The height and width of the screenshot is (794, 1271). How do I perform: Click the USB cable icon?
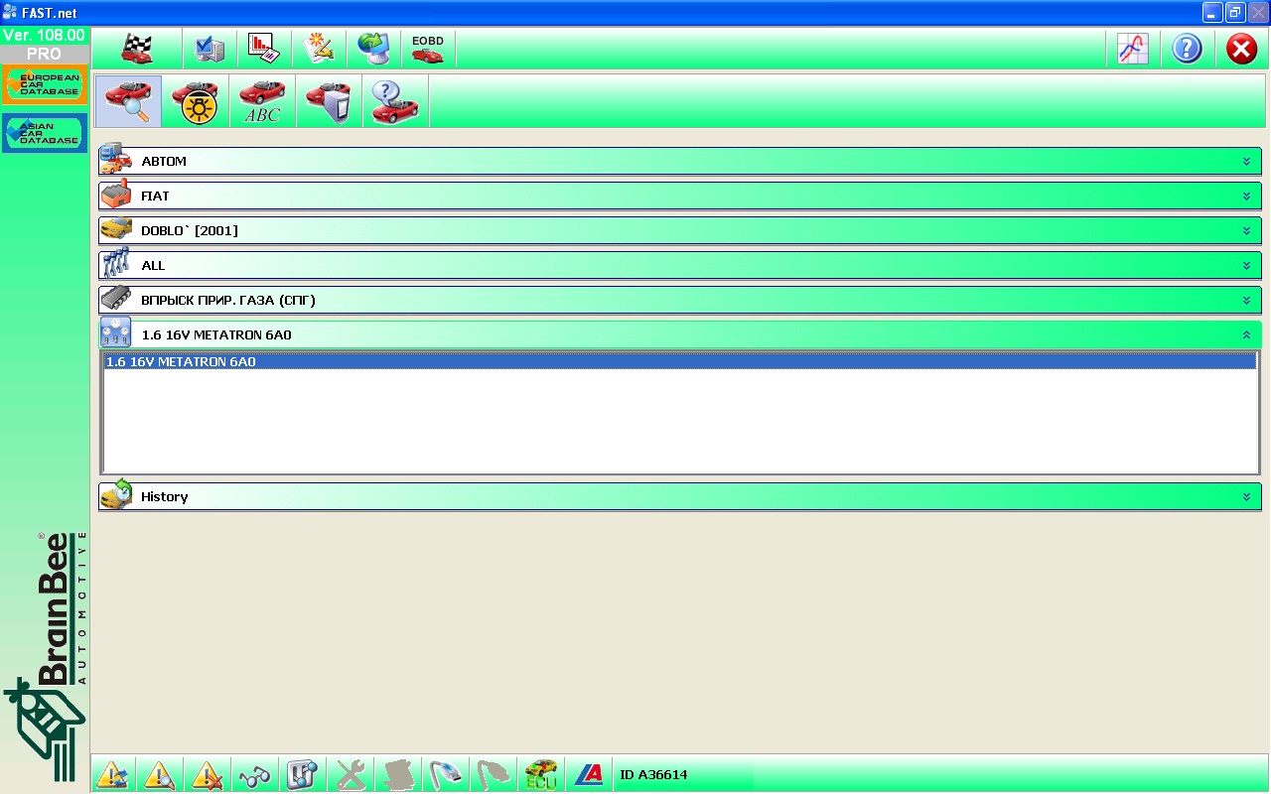click(445, 774)
